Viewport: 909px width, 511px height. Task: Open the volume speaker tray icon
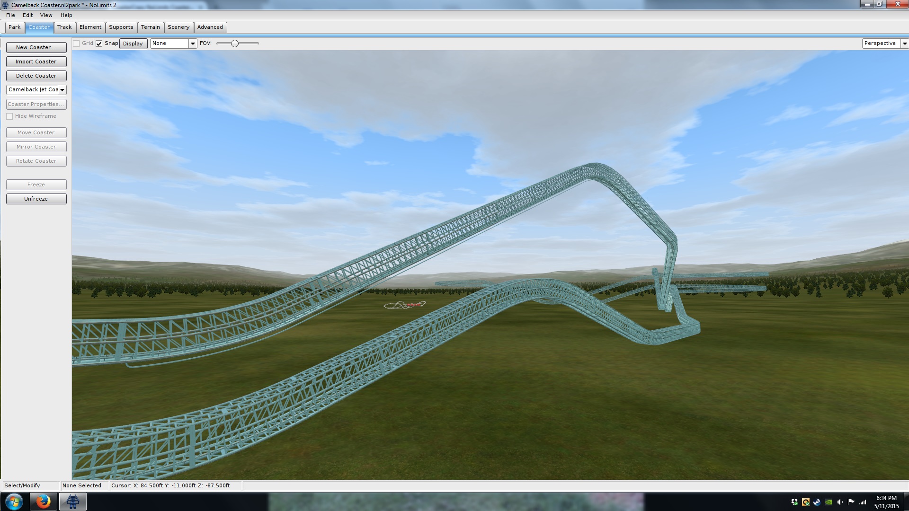click(840, 502)
